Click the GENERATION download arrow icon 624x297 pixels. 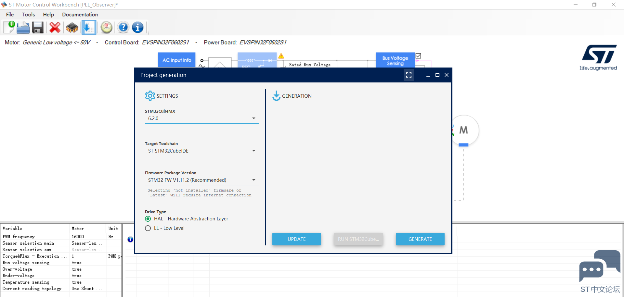pyautogui.click(x=276, y=96)
